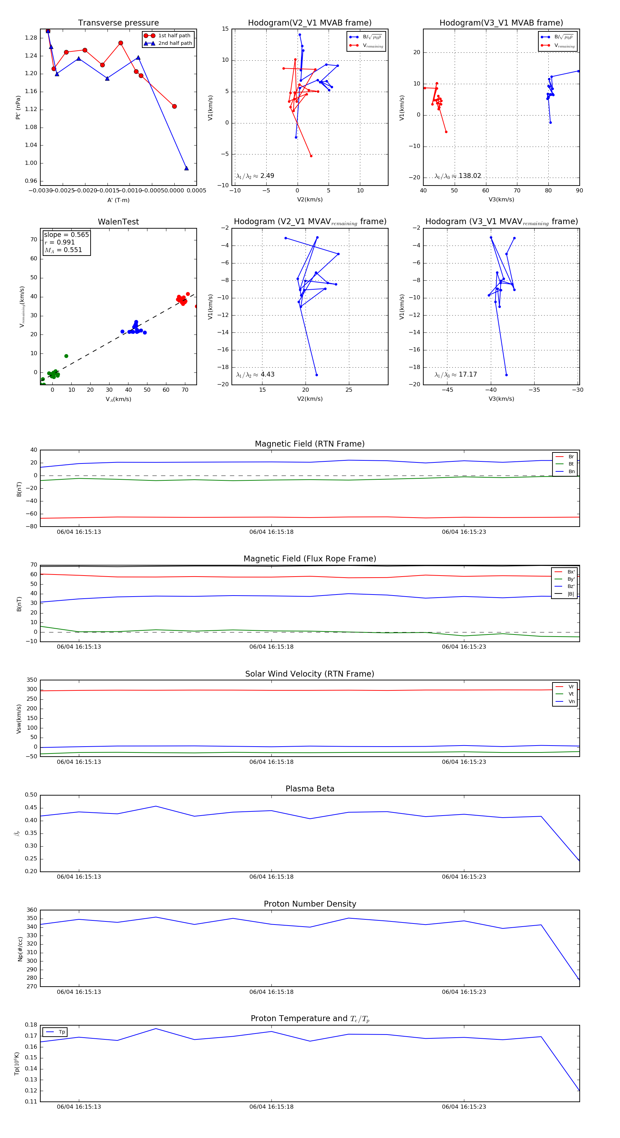The image size is (620, 1138).
Task: Click B/√(μ0ρ) legend entry in V2_V1 MVAB hodogram
Action: 366,38
